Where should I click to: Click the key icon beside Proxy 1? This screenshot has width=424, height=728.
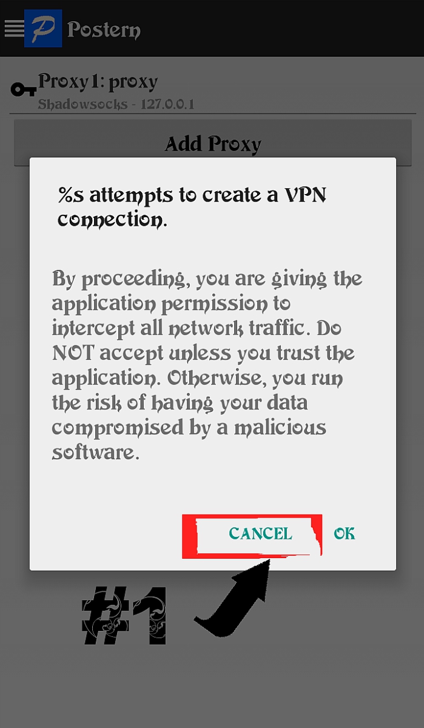[x=24, y=90]
